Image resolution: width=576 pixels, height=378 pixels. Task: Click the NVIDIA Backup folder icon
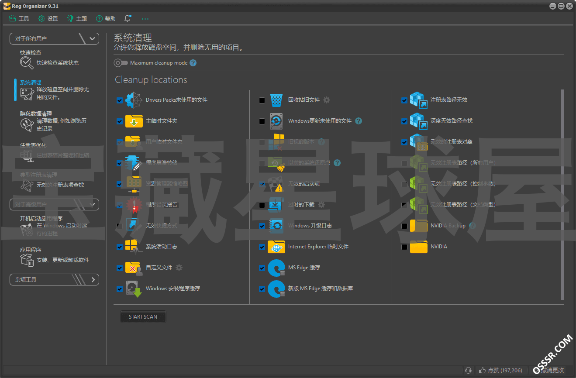click(418, 226)
